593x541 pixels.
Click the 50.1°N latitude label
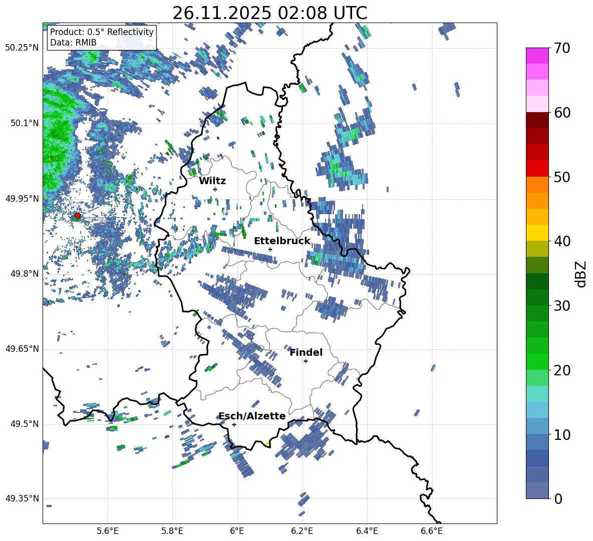[24, 123]
